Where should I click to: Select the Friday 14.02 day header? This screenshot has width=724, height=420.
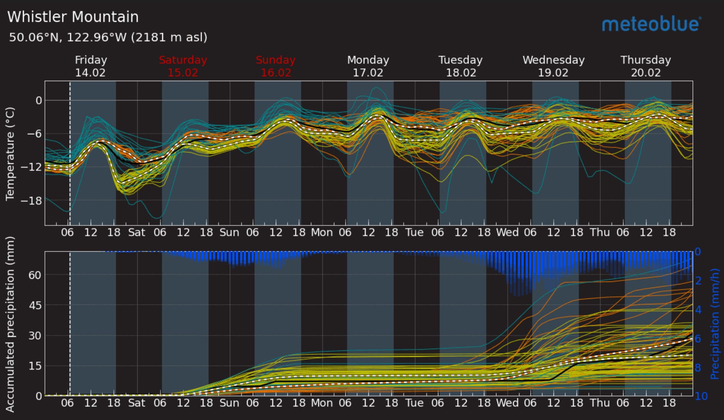pos(90,66)
